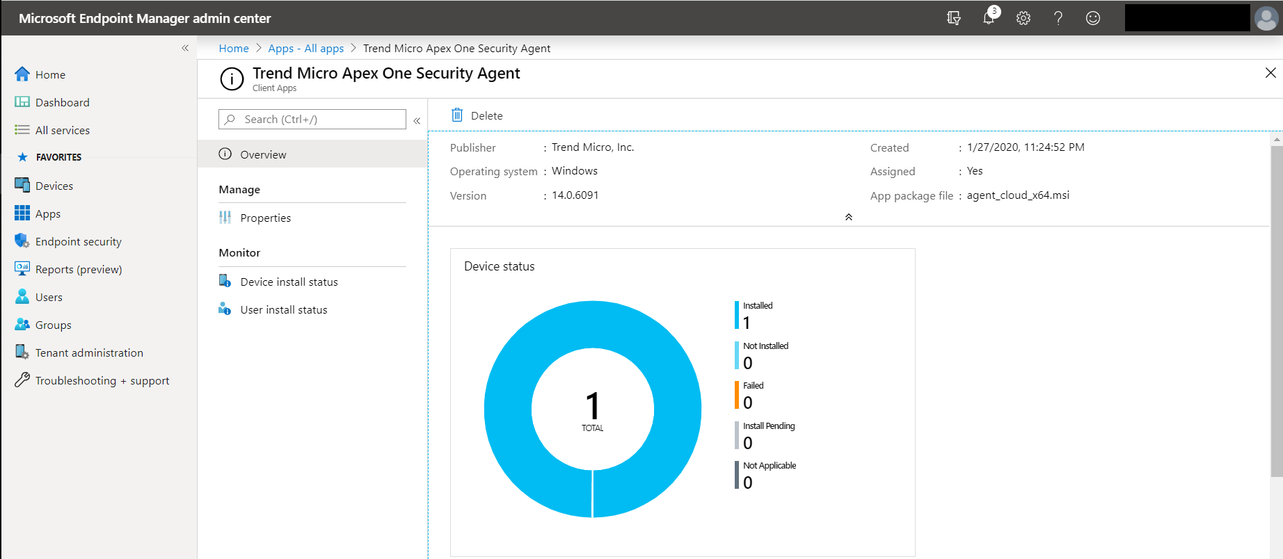1283x559 pixels.
Task: Click the Failed orange legend bar
Action: (x=737, y=395)
